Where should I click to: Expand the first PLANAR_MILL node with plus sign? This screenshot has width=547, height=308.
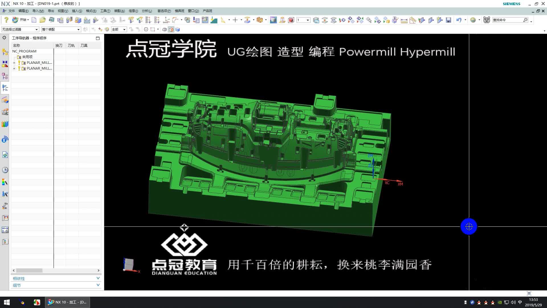[x=14, y=63]
